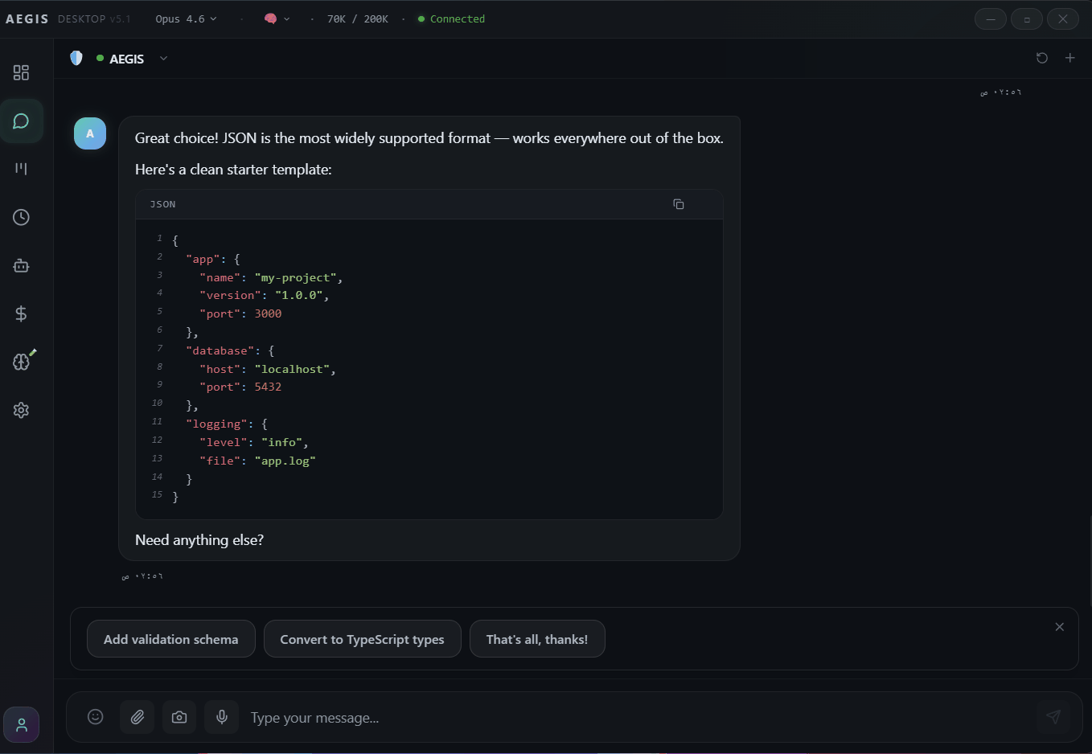Open the dollar cost icon in sidebar
This screenshot has height=754, width=1092.
[x=22, y=313]
